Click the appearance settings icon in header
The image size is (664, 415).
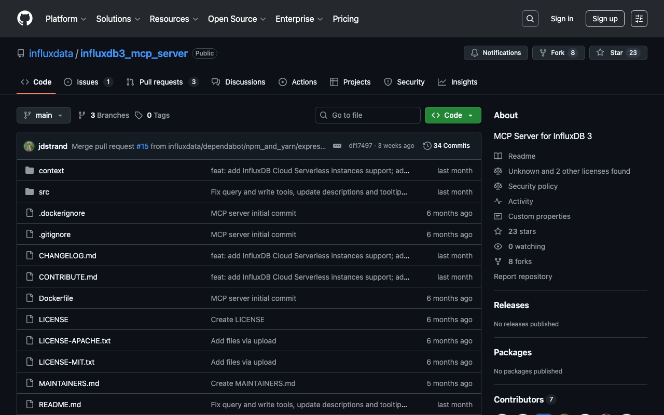coord(639,19)
